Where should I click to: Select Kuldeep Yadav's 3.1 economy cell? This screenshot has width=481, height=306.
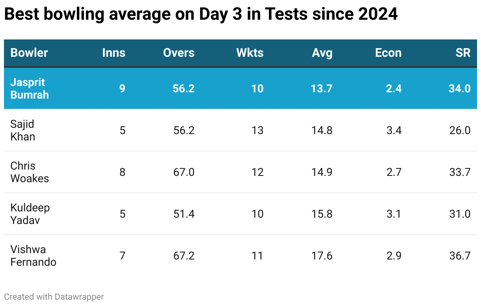[x=394, y=214]
